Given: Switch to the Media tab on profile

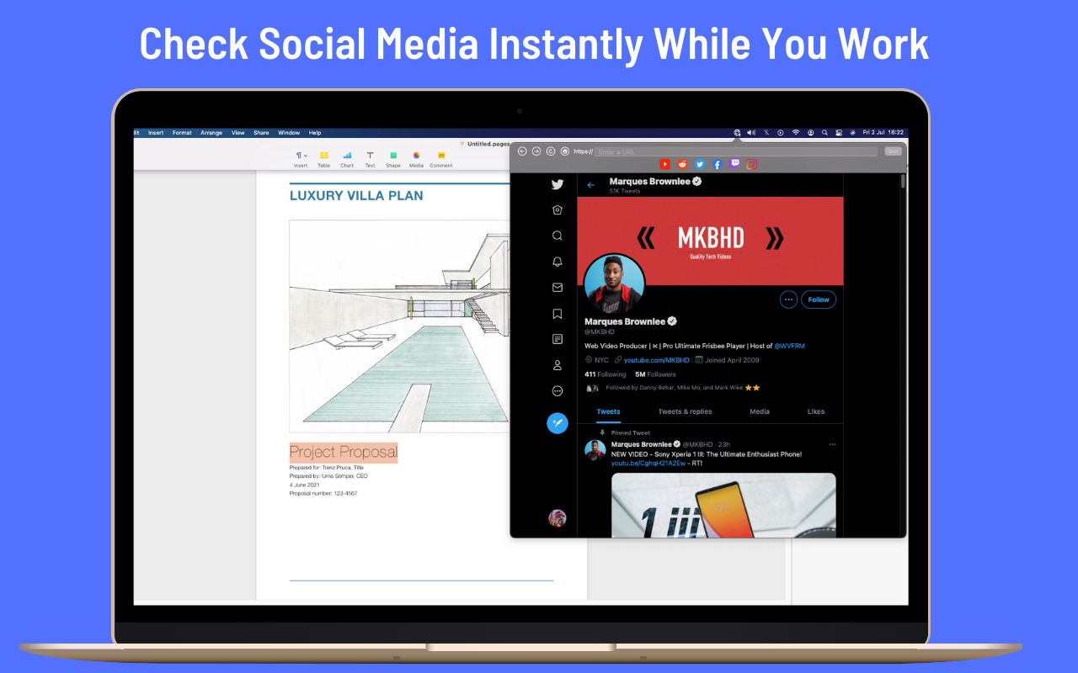Looking at the screenshot, I should click(760, 411).
